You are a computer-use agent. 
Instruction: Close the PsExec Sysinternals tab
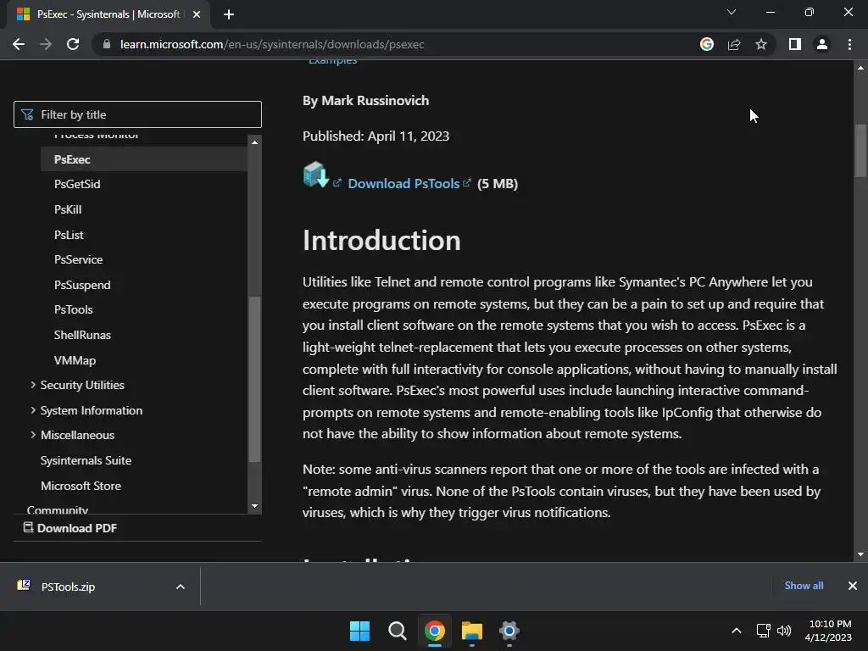click(x=197, y=14)
